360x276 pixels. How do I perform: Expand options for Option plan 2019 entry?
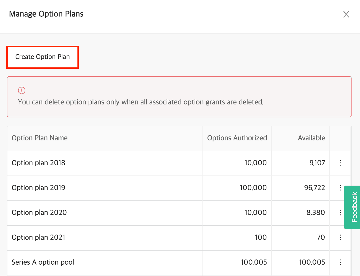point(340,188)
